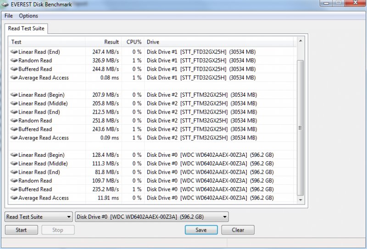Click disk icon beside 207.9 MB/s Linear Read (Begin)
The height and width of the screenshot is (249, 367).
(14, 95)
